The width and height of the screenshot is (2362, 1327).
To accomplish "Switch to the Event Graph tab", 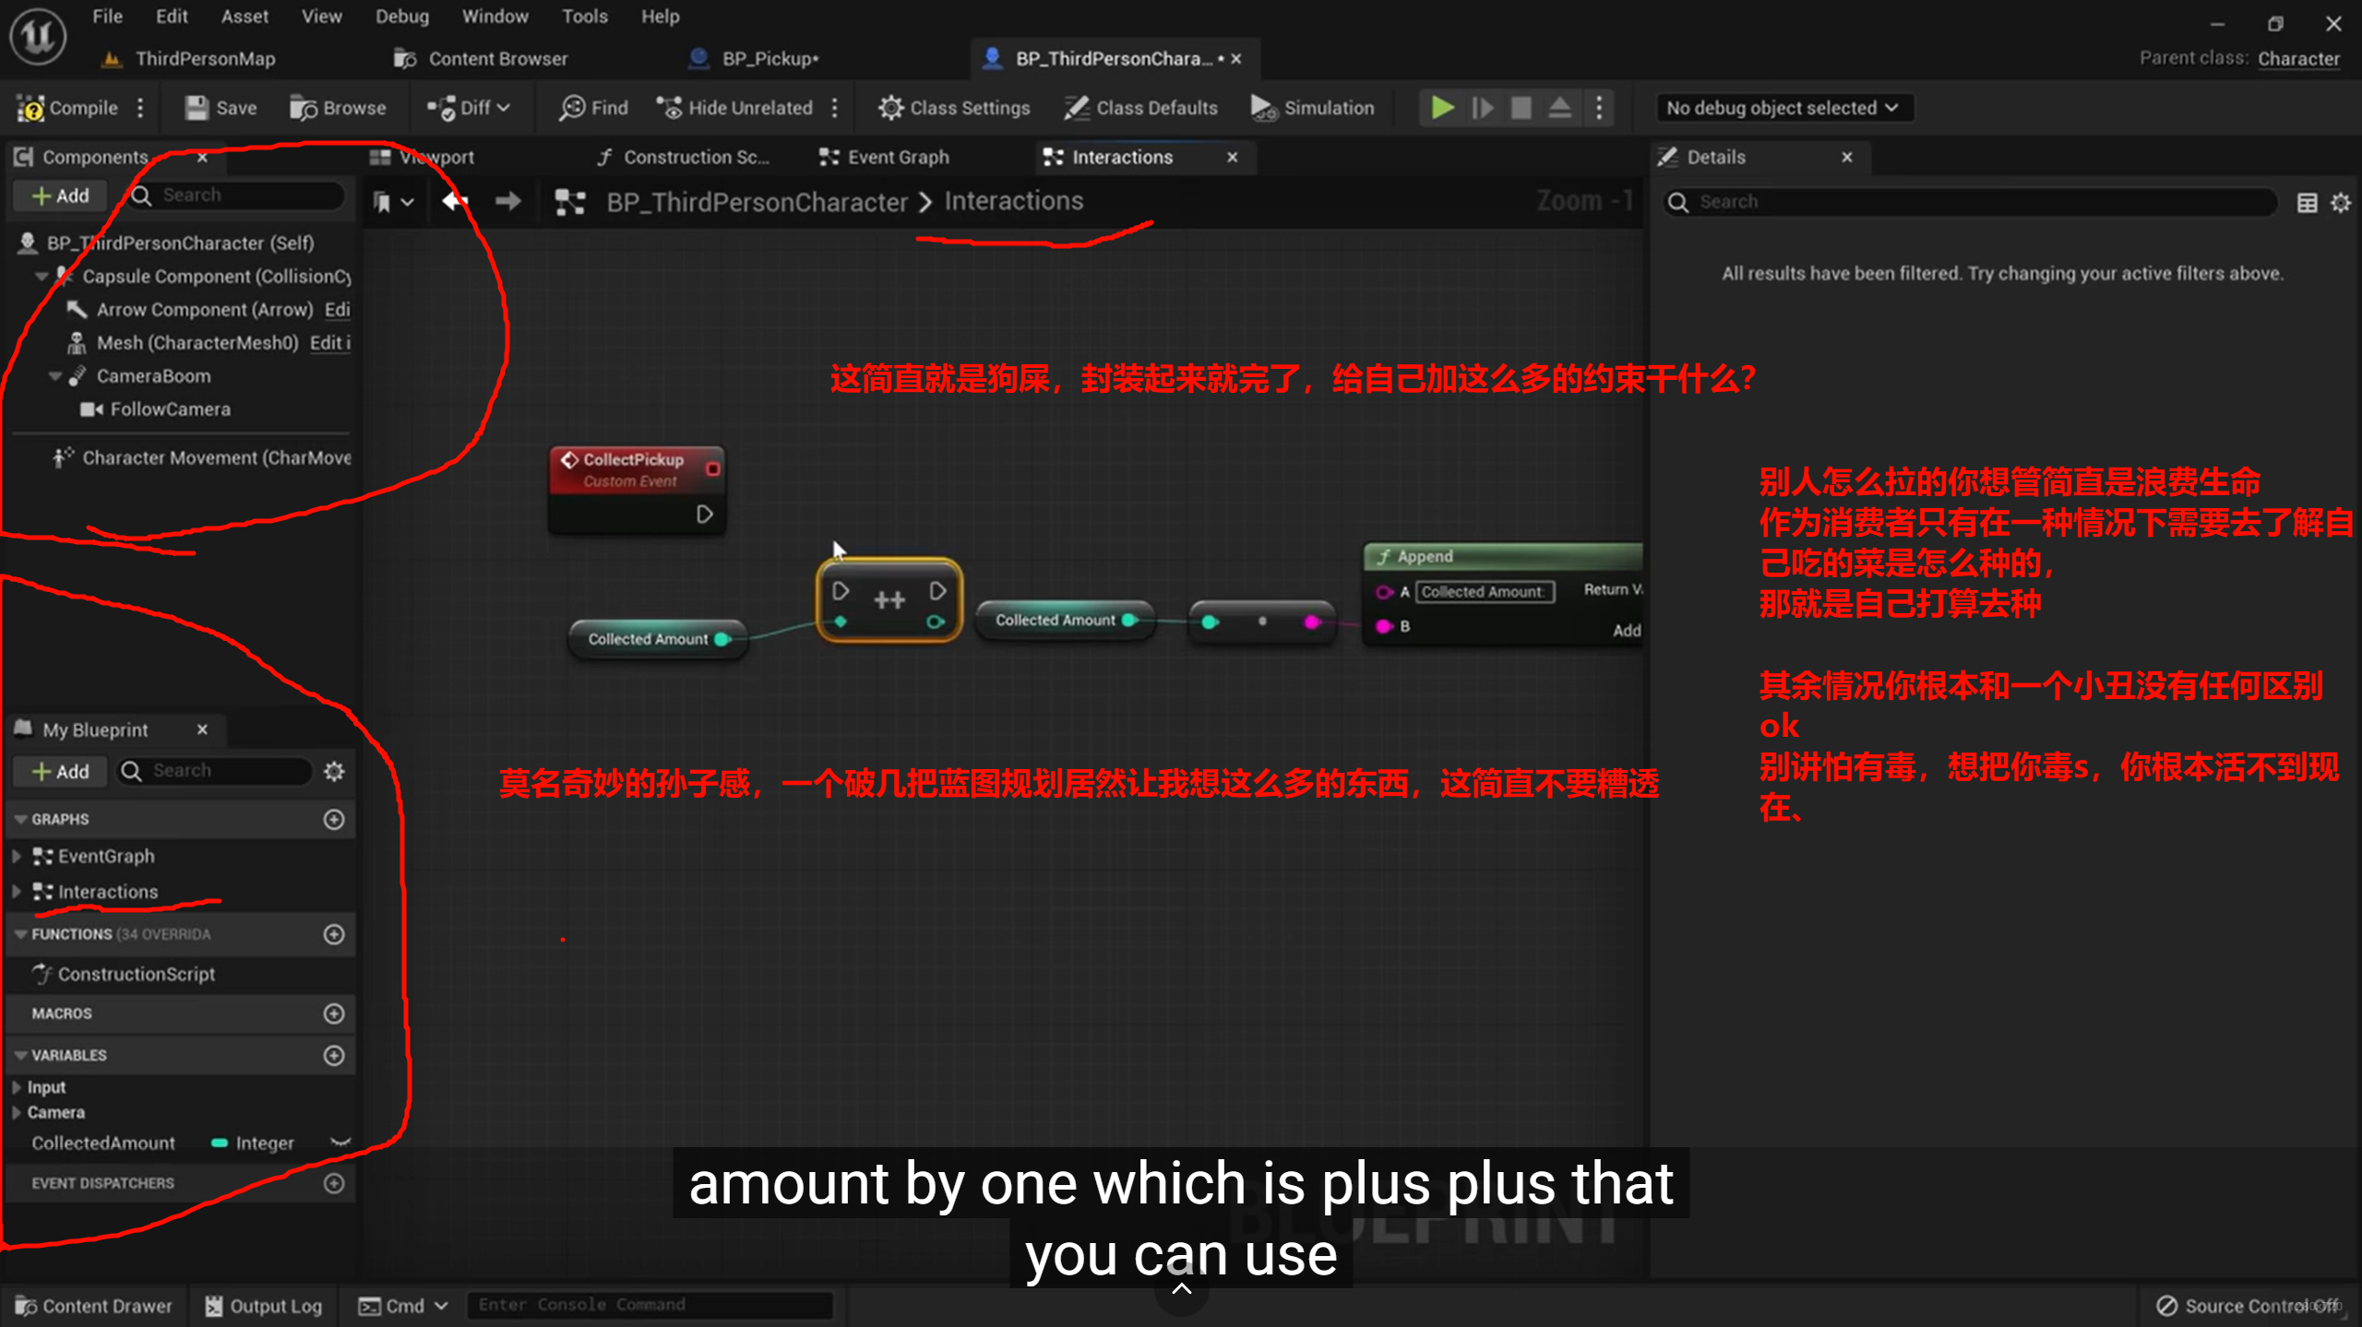I will [x=886, y=157].
